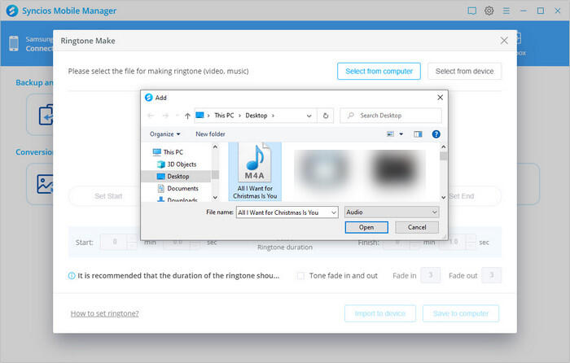Click the change view icon

pos(392,133)
